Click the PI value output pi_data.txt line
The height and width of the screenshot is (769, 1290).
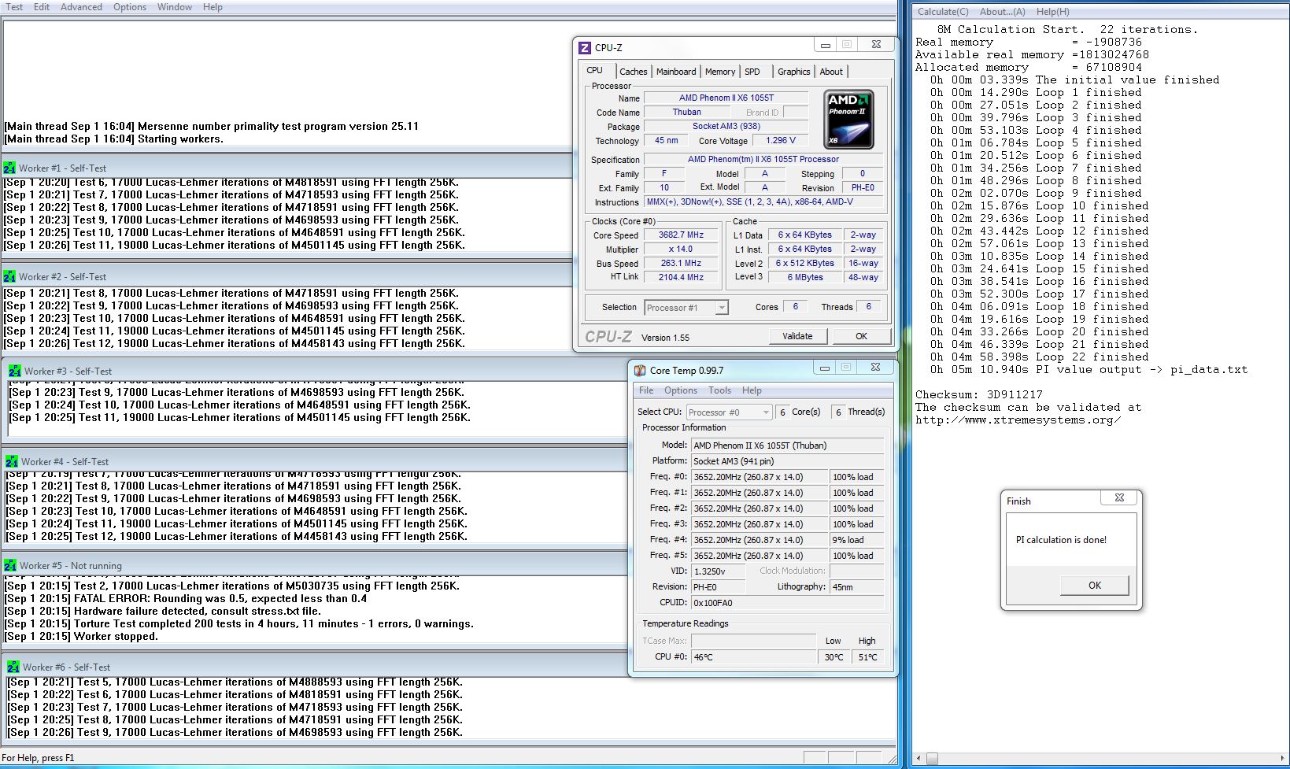[1089, 369]
